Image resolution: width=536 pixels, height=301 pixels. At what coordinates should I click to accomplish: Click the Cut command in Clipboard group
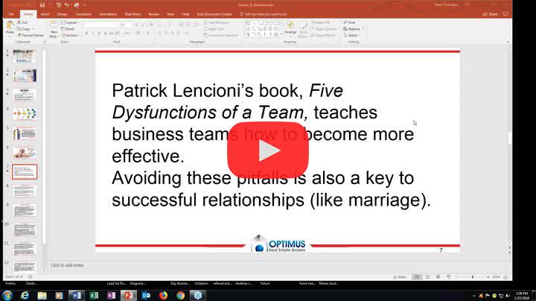click(x=25, y=22)
